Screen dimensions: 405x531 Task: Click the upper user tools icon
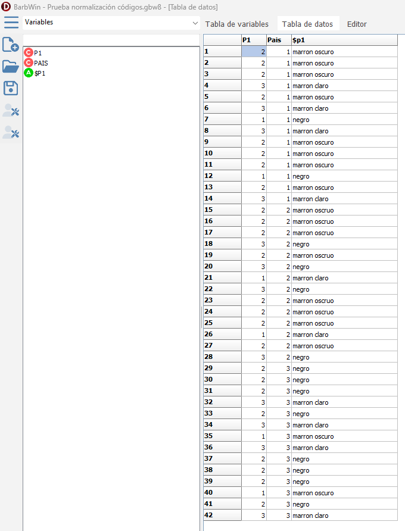point(11,110)
